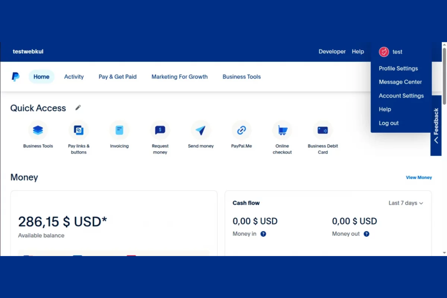Open Profile Settings
This screenshot has height=298, width=447.
coord(398,68)
